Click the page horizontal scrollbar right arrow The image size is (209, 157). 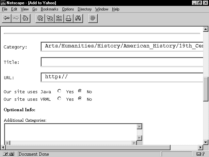pos(200,148)
